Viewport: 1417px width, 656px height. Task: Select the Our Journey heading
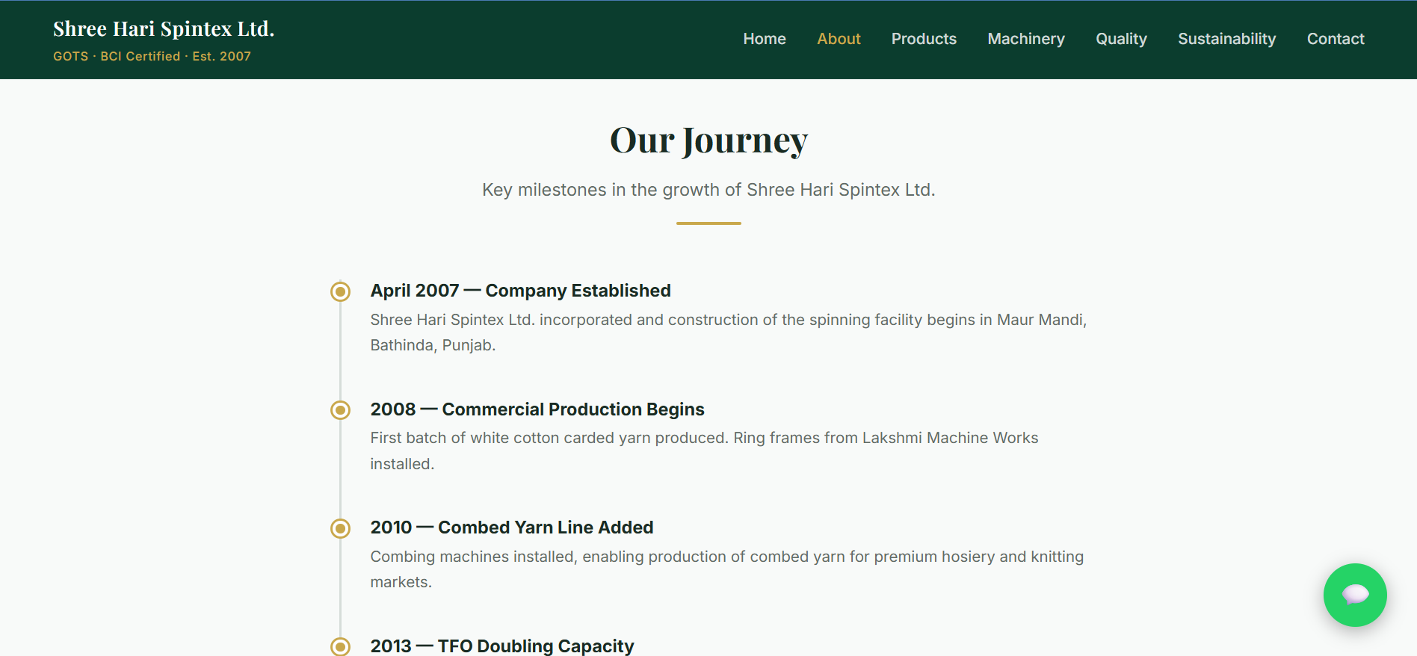[708, 140]
